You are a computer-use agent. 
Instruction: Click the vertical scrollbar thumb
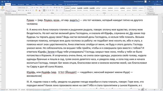pos(162,32)
